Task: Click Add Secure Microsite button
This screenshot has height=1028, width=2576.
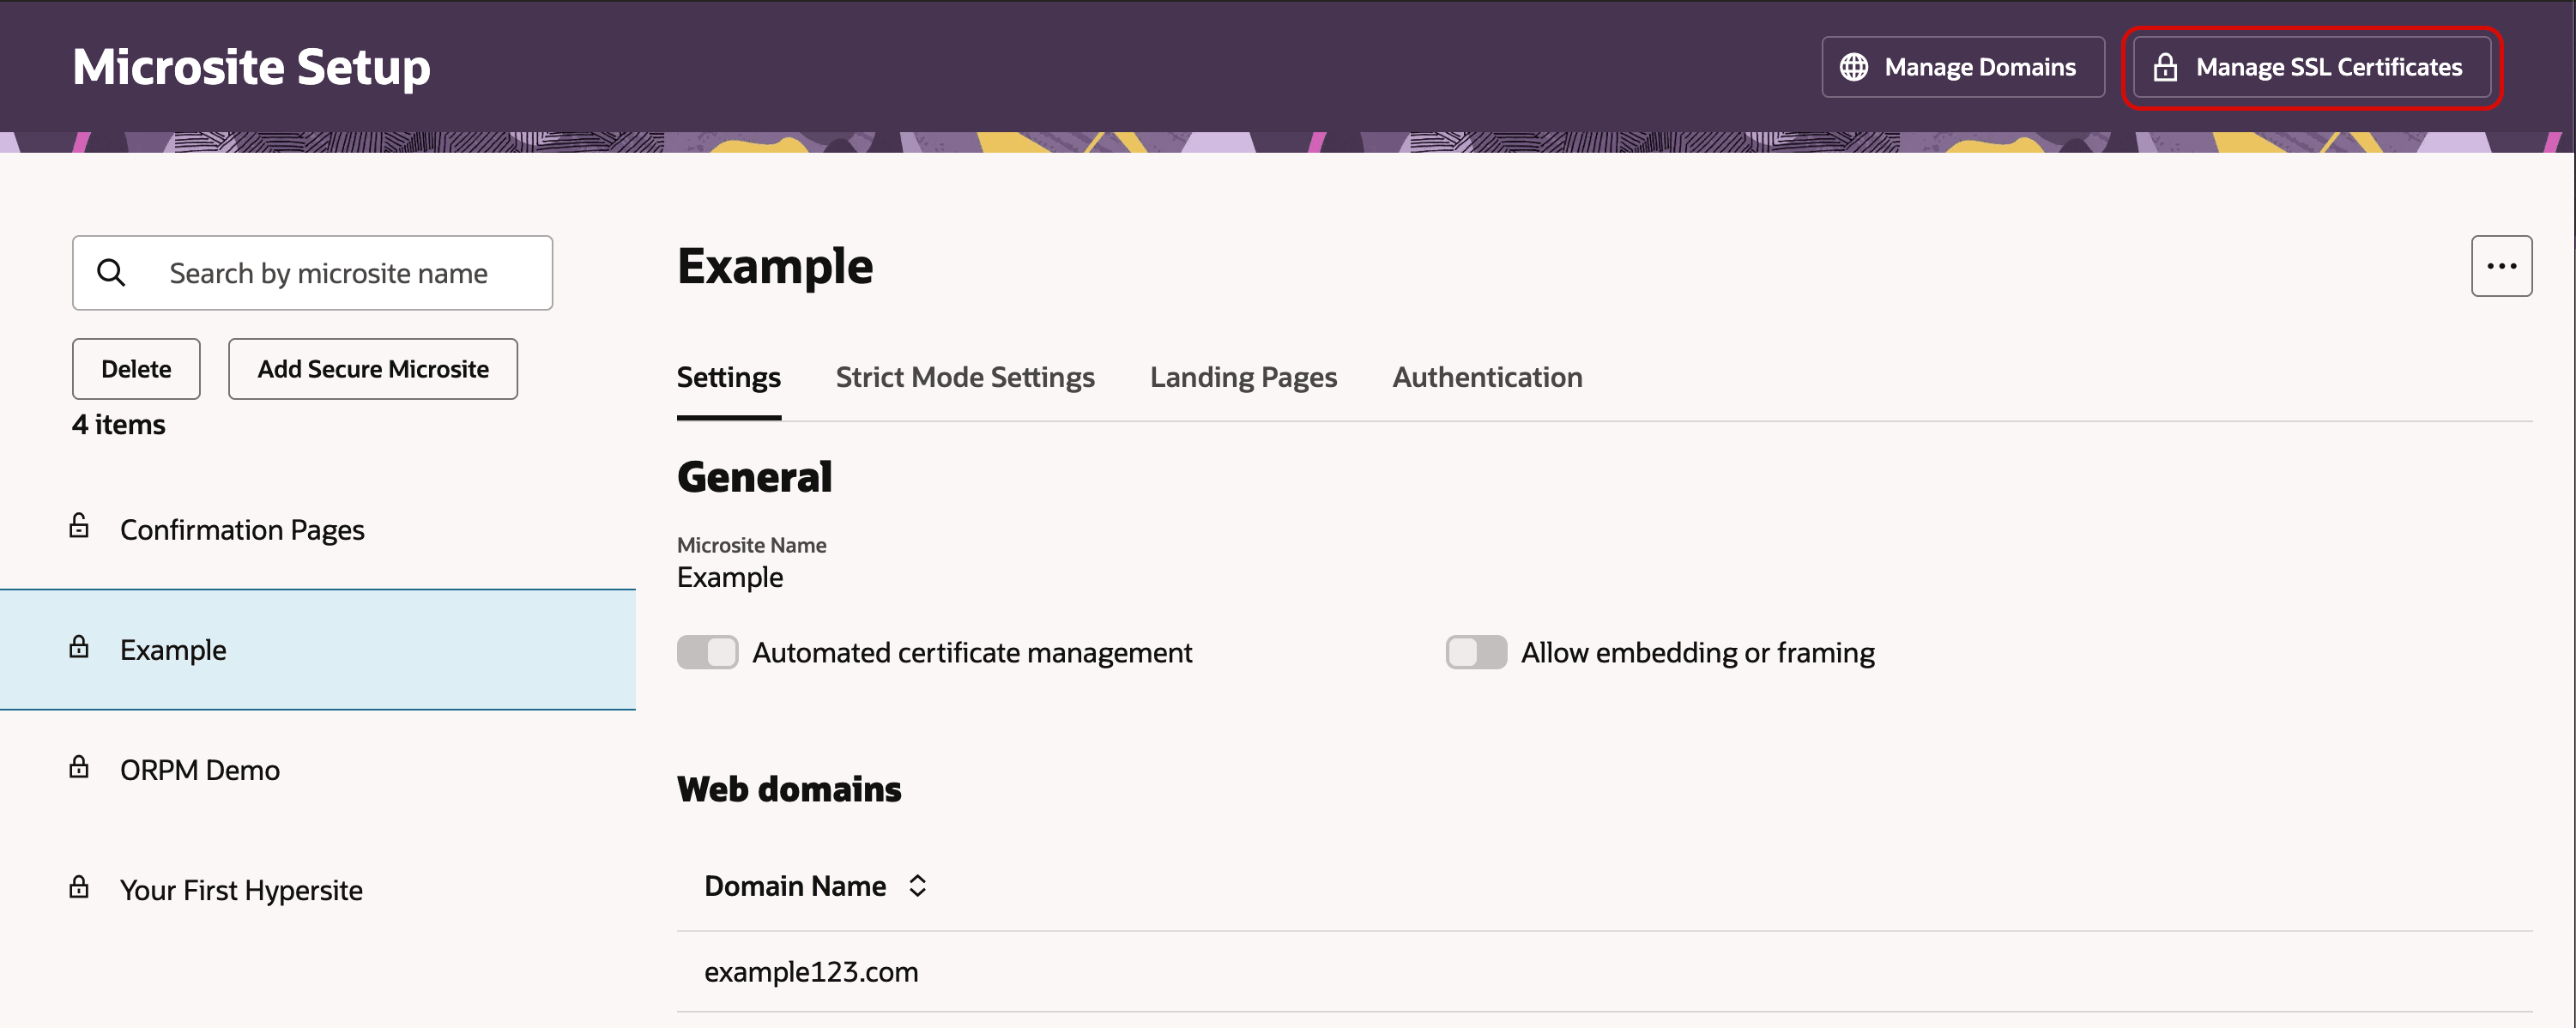Action: (372, 369)
